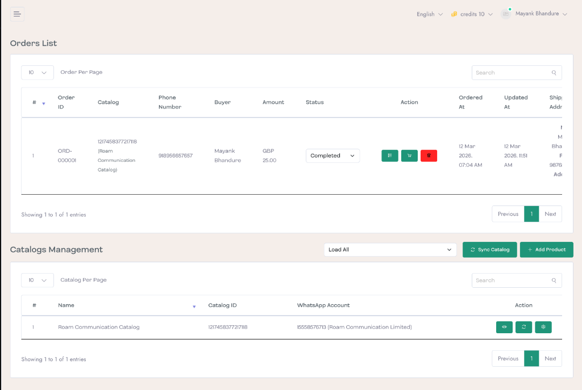
Task: Click search magnifier in Catalogs Management
Action: [x=554, y=280]
